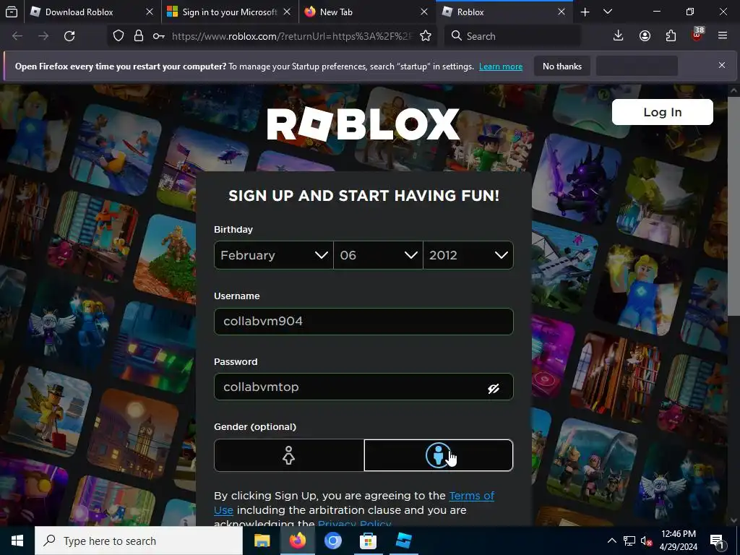List all tabs via chevron

pyautogui.click(x=608, y=12)
